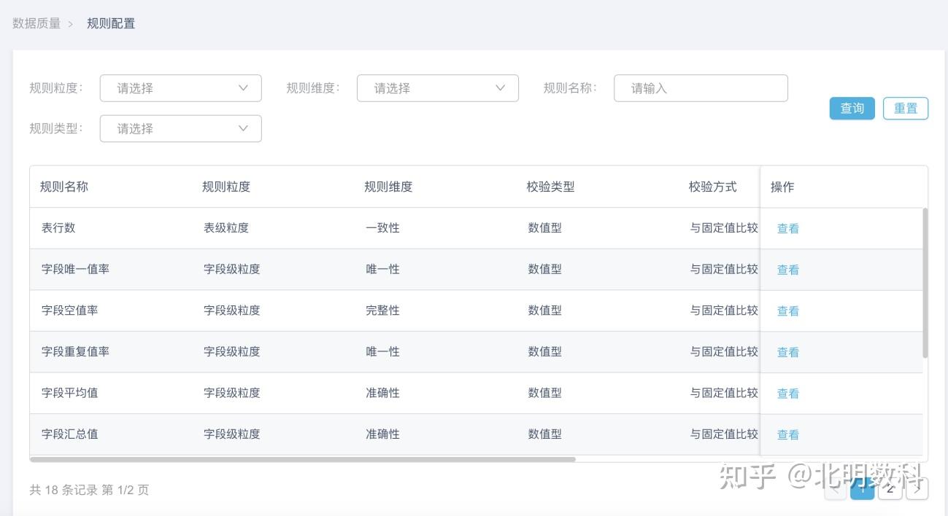Image resolution: width=948 pixels, height=516 pixels.
Task: Open the 规则维度 dropdown
Action: pos(437,88)
